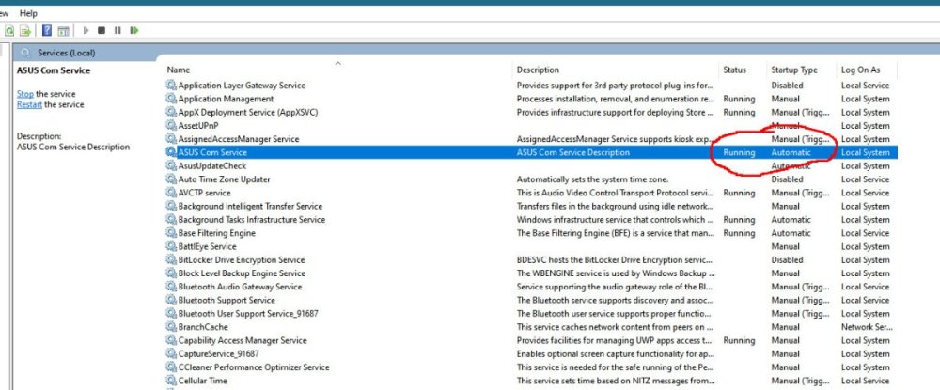Select the AsusUpdateCheck service name
Viewport: 940px width, 390px height.
point(212,166)
